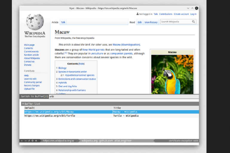230x153 pixels.
Task: Open Upload file in the sidebar
Action: coord(29,89)
